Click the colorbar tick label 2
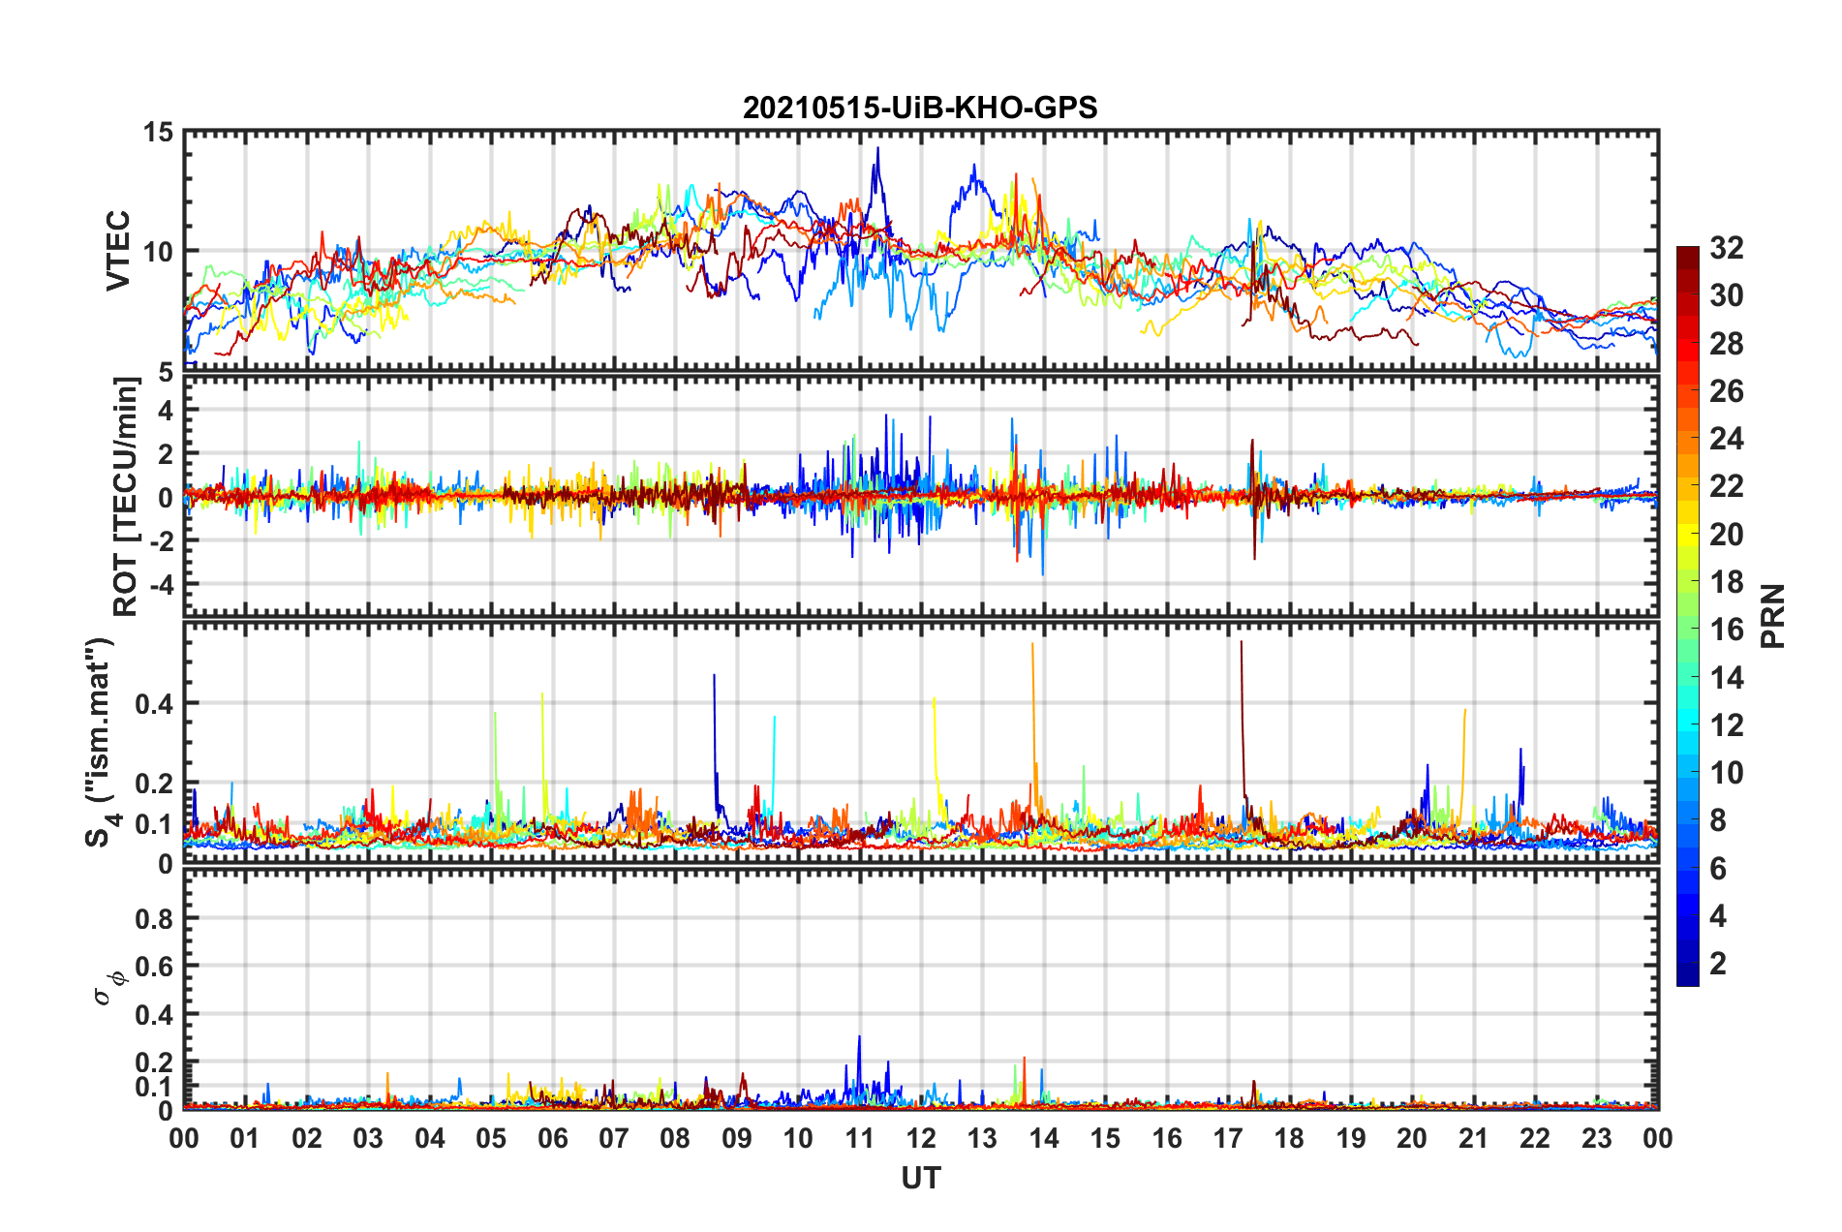This screenshot has width=1842, height=1232. click(1718, 963)
